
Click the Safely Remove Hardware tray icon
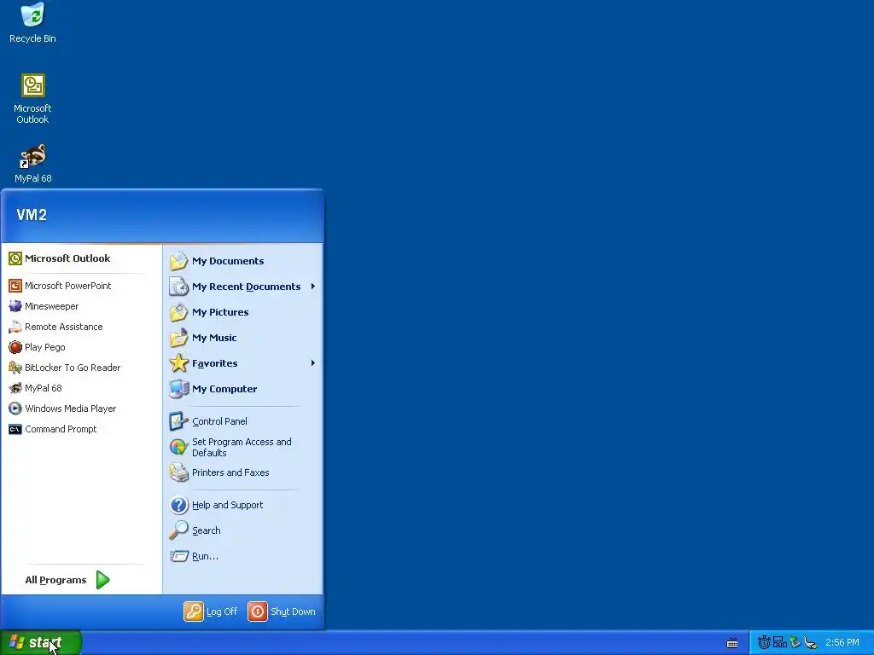click(795, 643)
